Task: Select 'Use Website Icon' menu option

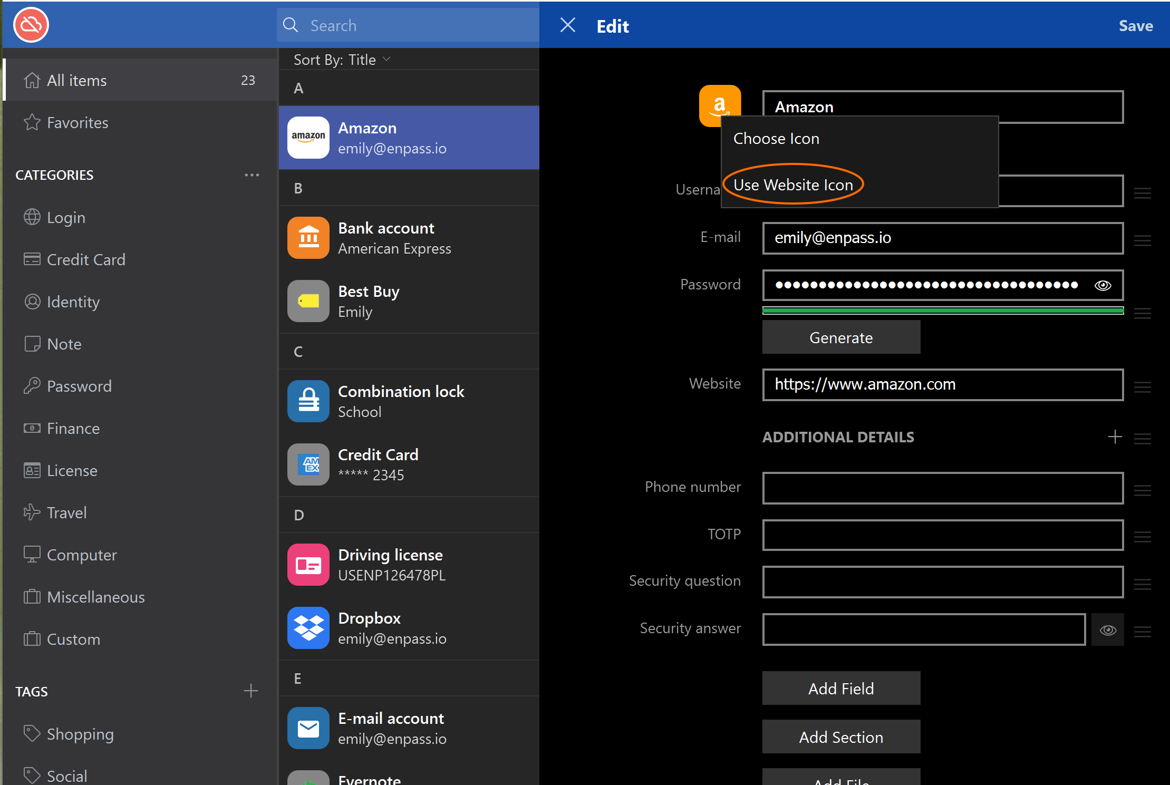Action: 860,185
